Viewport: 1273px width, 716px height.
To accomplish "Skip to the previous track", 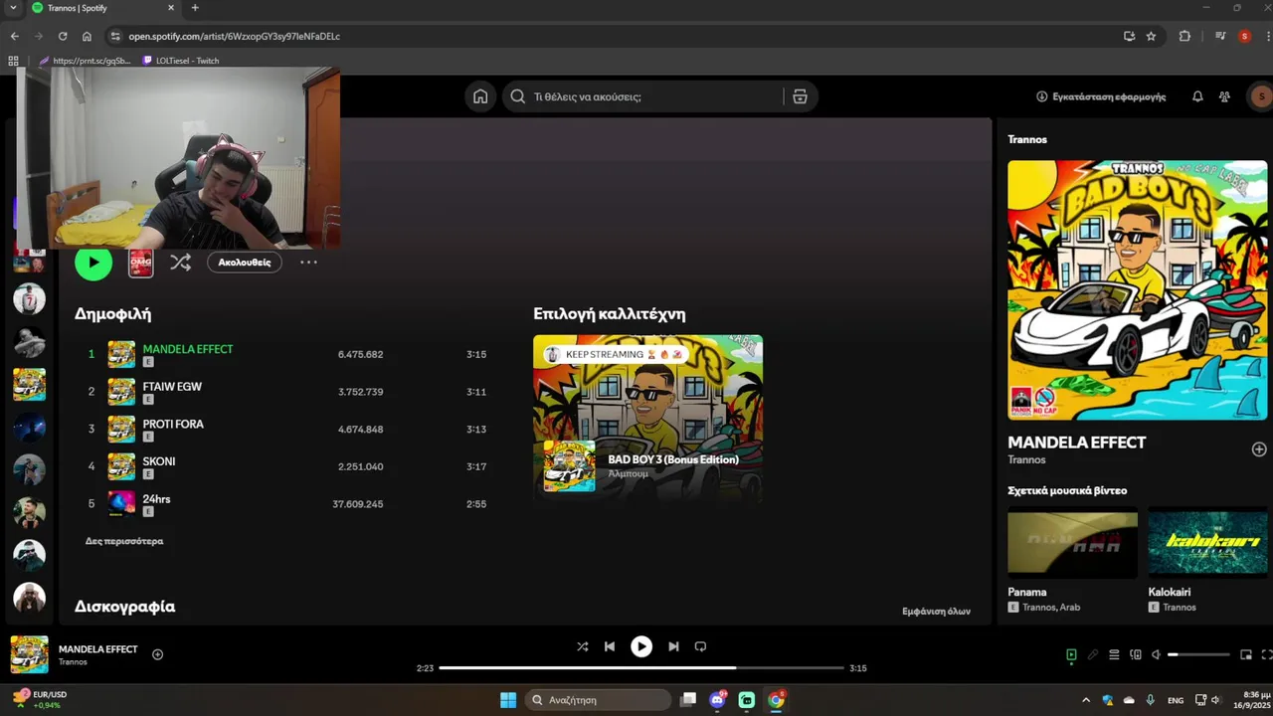I will pyautogui.click(x=610, y=646).
